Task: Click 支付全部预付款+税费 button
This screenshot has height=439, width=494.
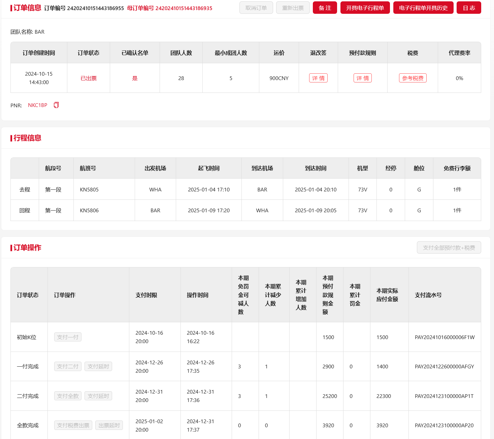Action: click(449, 248)
